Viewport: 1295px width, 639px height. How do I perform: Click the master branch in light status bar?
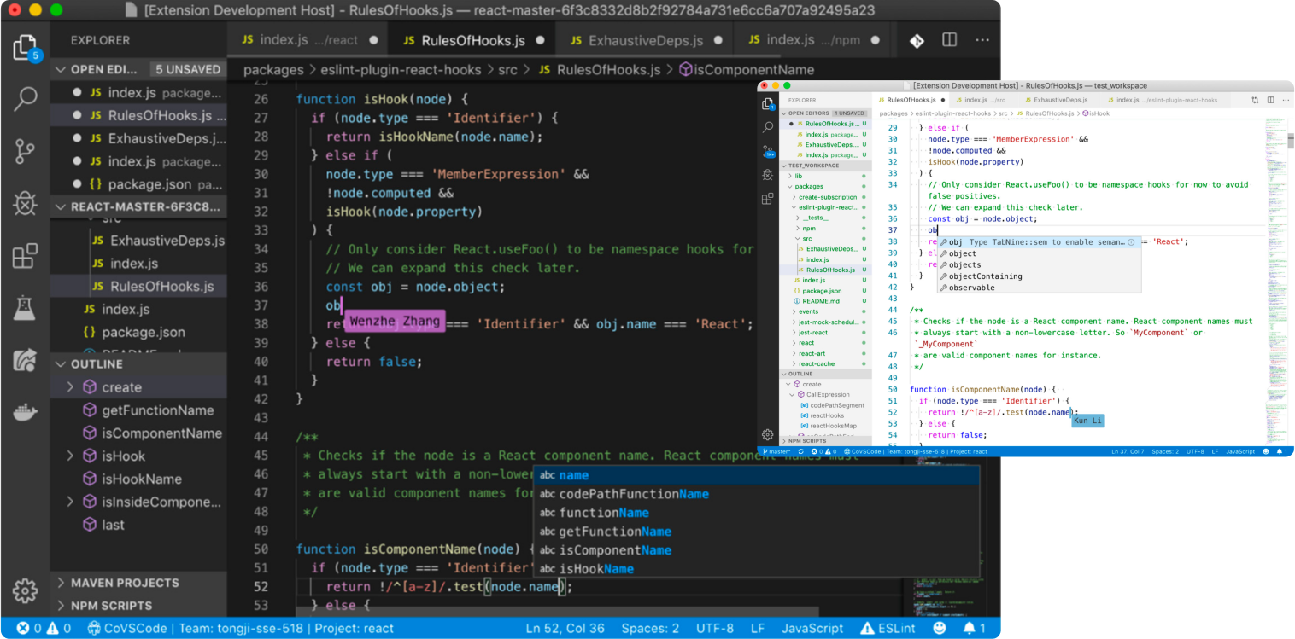[x=776, y=451]
